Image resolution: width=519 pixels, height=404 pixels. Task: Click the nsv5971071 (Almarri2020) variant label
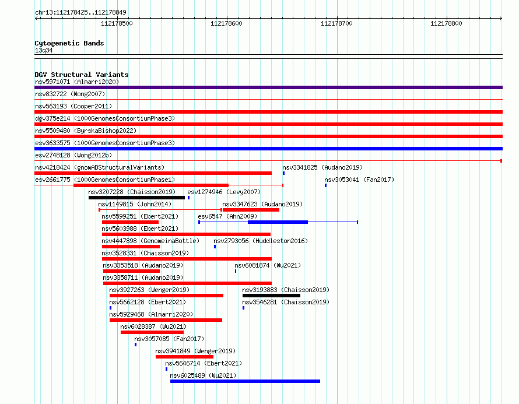click(x=77, y=82)
